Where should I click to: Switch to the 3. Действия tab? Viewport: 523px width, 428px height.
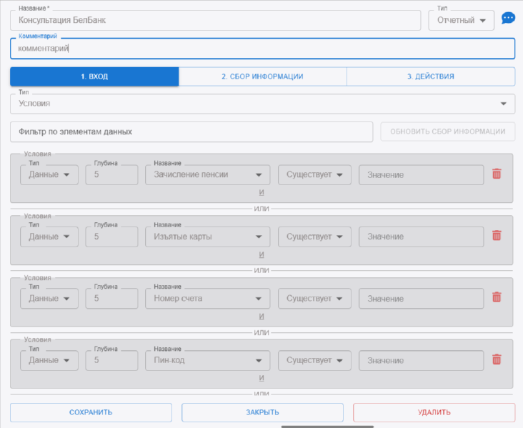click(x=430, y=76)
